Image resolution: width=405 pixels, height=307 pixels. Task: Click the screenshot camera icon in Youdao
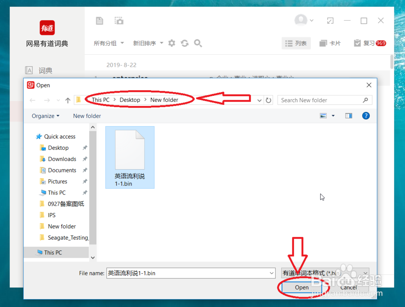[x=119, y=21]
